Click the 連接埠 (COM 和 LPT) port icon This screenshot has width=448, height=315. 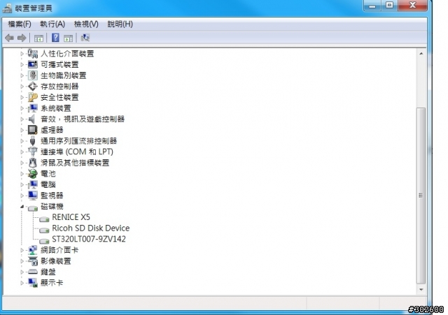click(33, 152)
